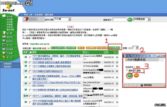Open the address book (通訊錄) icon

(4, 37)
